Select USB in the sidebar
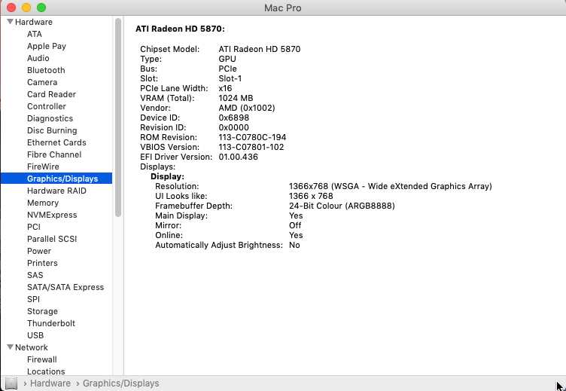 click(35, 335)
